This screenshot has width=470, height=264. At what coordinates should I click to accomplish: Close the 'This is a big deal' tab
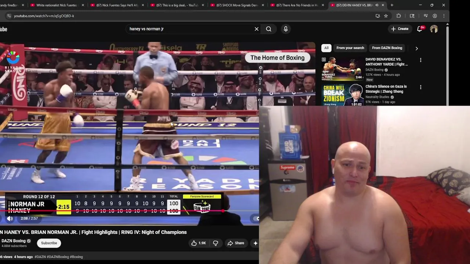point(203,5)
